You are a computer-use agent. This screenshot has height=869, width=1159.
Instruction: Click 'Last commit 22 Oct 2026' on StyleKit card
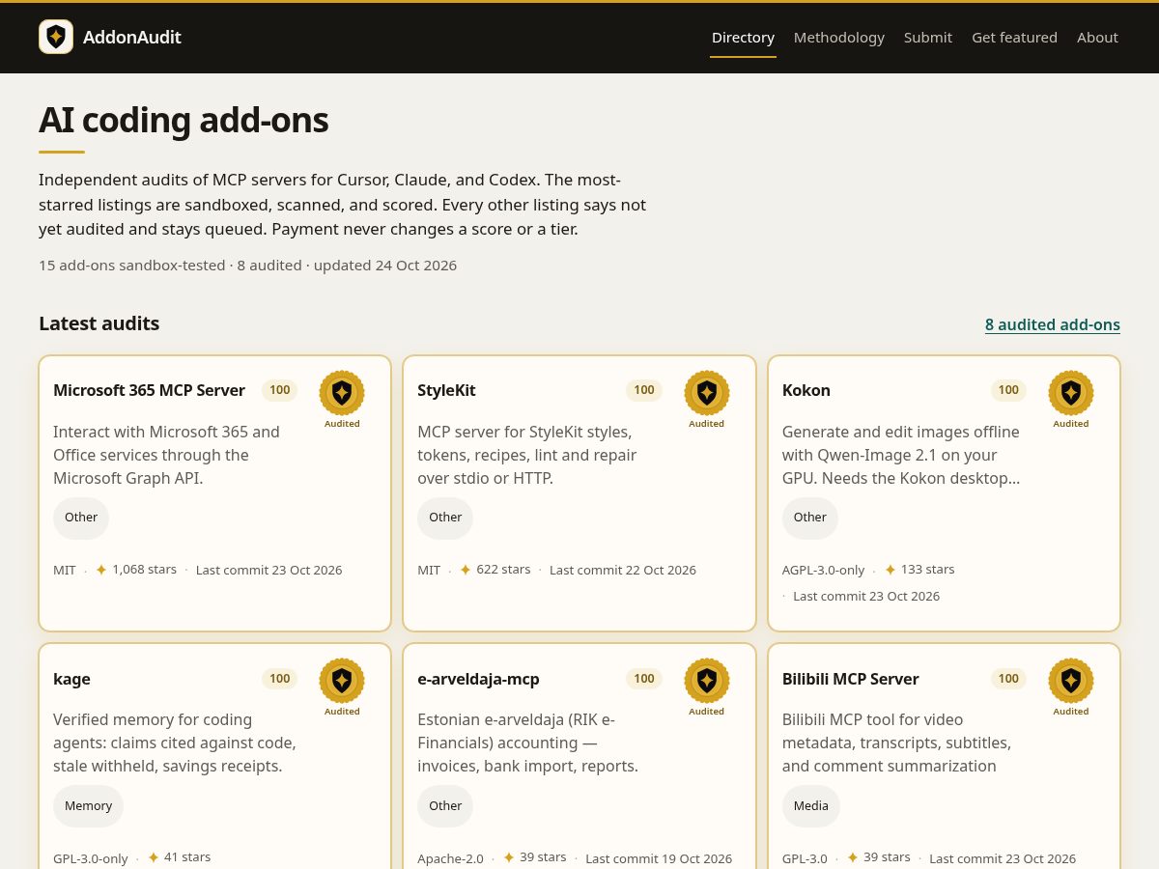623,570
